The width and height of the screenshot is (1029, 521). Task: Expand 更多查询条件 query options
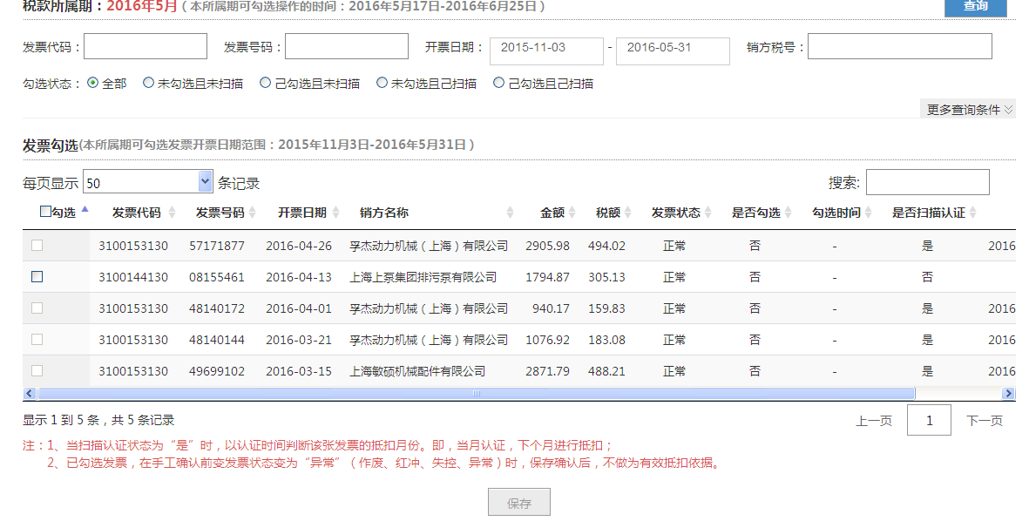coord(969,110)
